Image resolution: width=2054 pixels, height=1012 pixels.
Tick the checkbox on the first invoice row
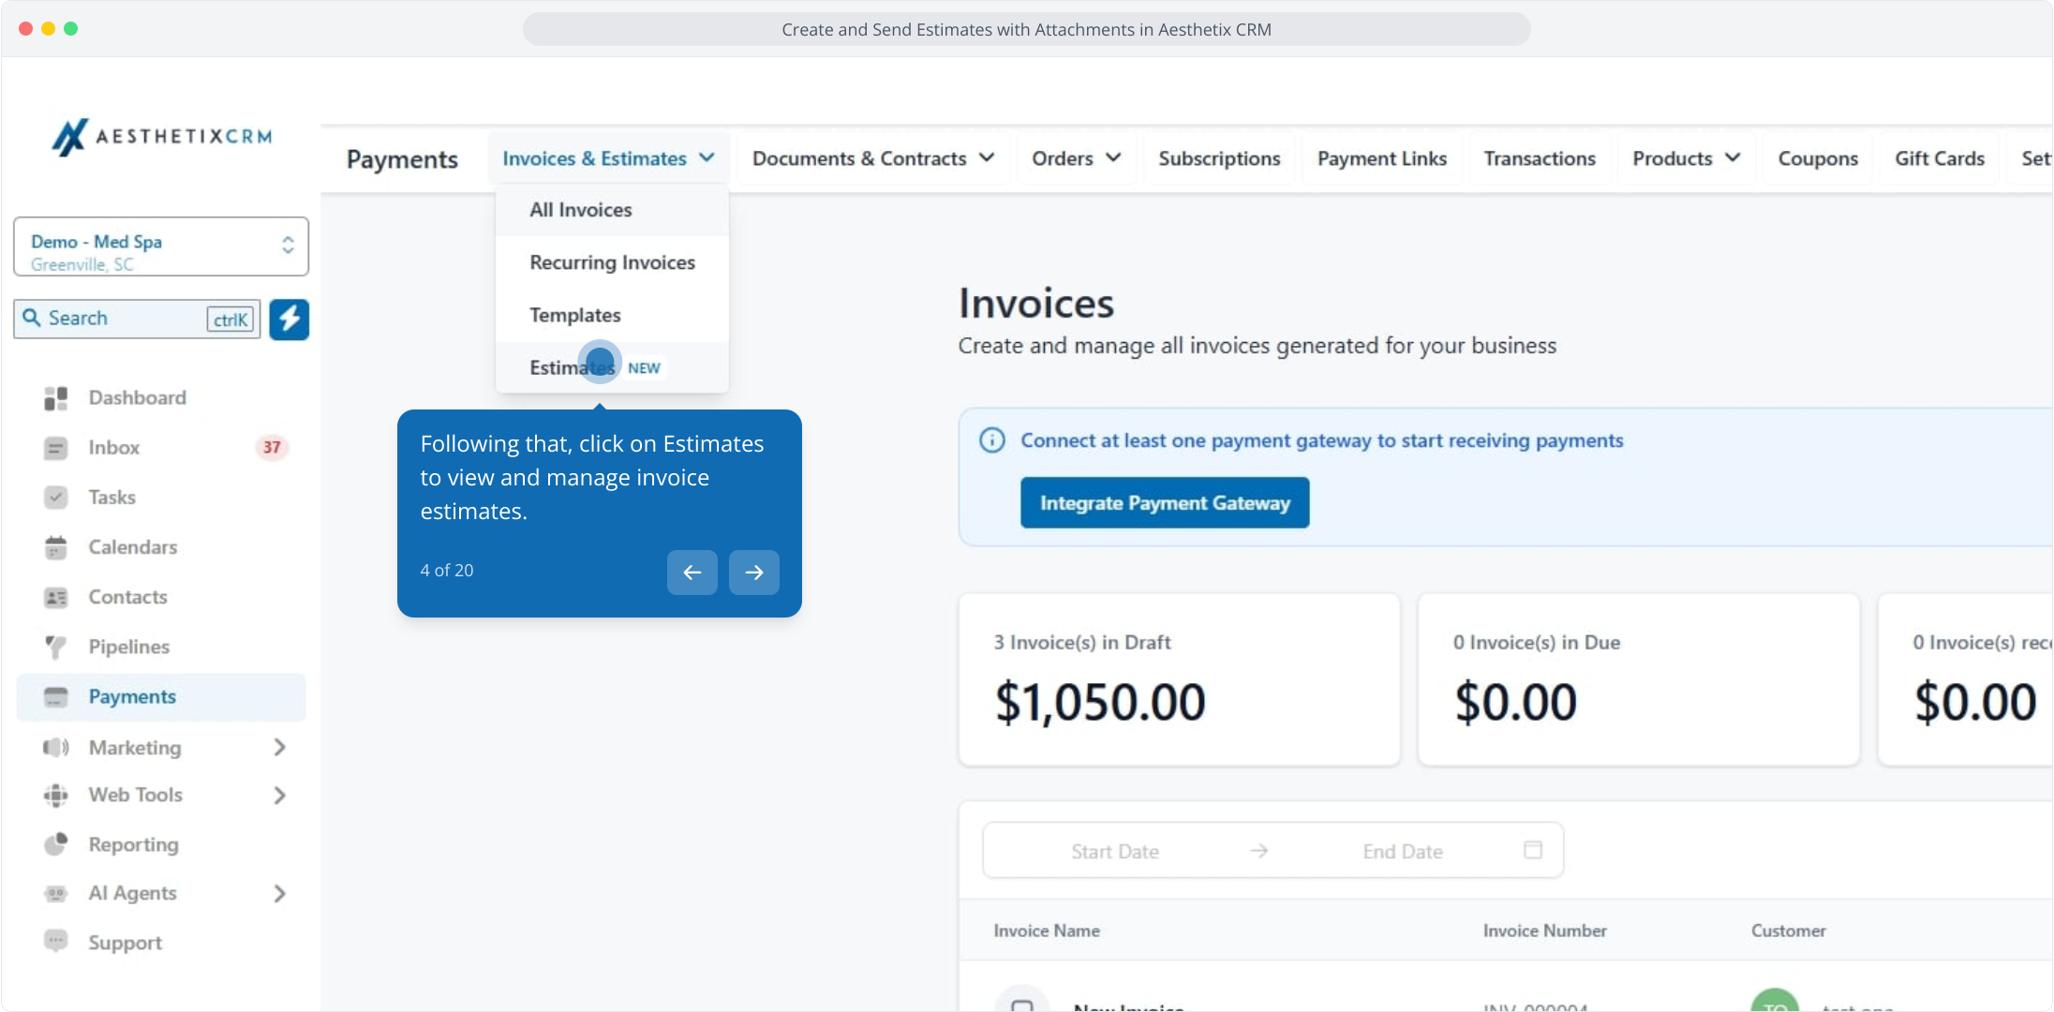1022,1005
